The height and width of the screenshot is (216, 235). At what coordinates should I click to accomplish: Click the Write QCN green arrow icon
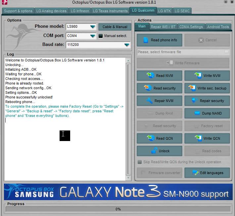(198, 138)
